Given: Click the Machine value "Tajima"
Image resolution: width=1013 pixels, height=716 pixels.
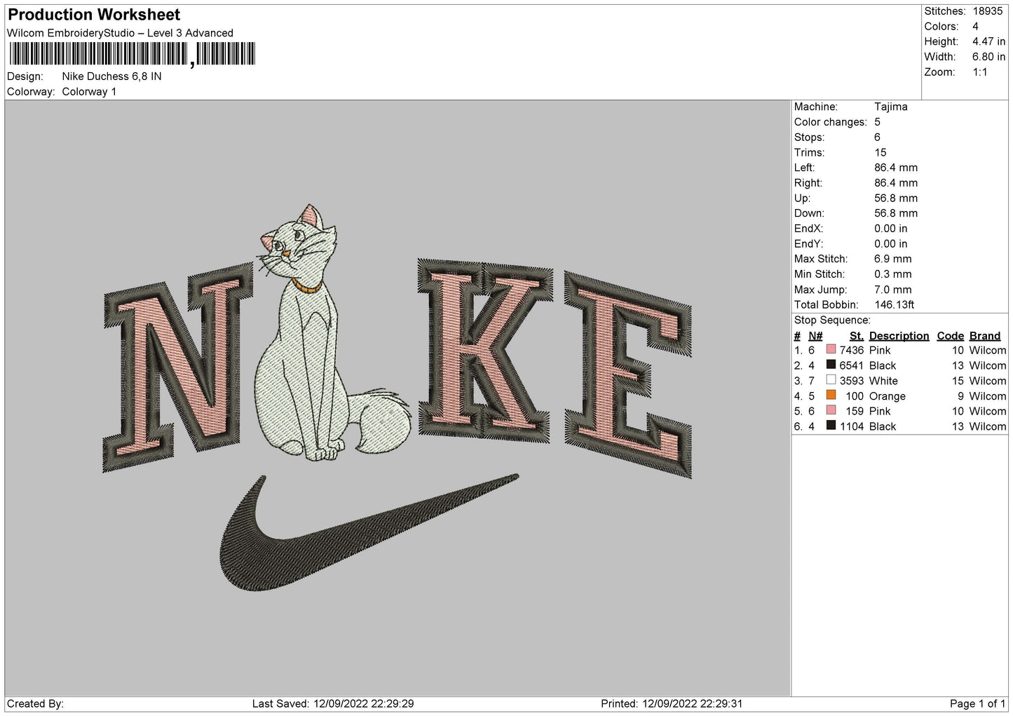Looking at the screenshot, I should click(x=890, y=107).
